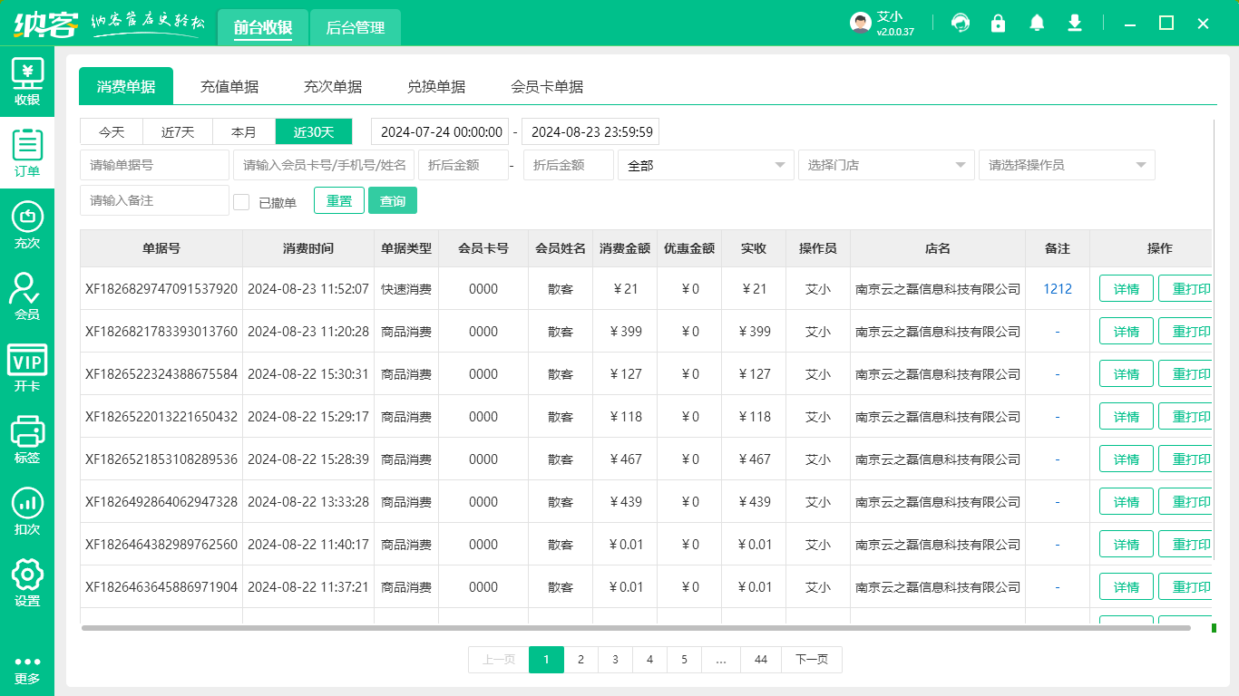Screen dimensions: 1239x696
Task: Click 下一页 next page button
Action: [x=812, y=660]
